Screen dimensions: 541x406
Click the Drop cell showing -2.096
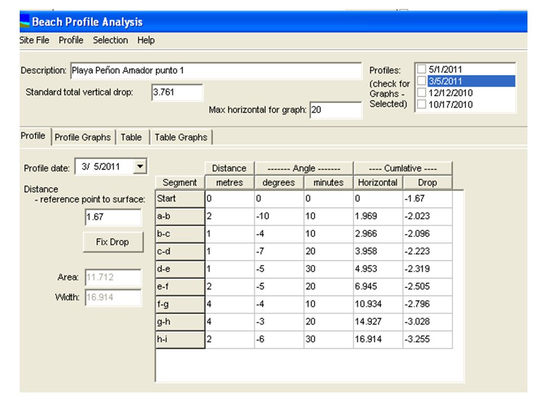click(x=428, y=233)
